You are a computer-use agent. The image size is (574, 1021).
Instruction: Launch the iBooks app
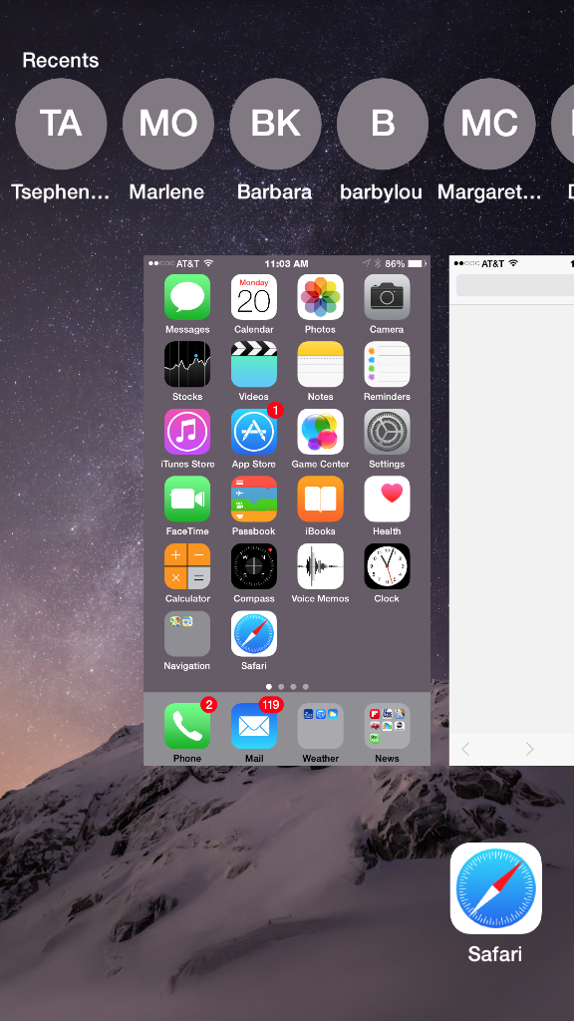(320, 499)
